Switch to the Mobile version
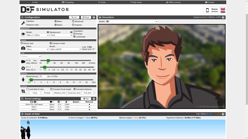Image resolution: width=248 pixels, height=139 pixels. (212, 10)
